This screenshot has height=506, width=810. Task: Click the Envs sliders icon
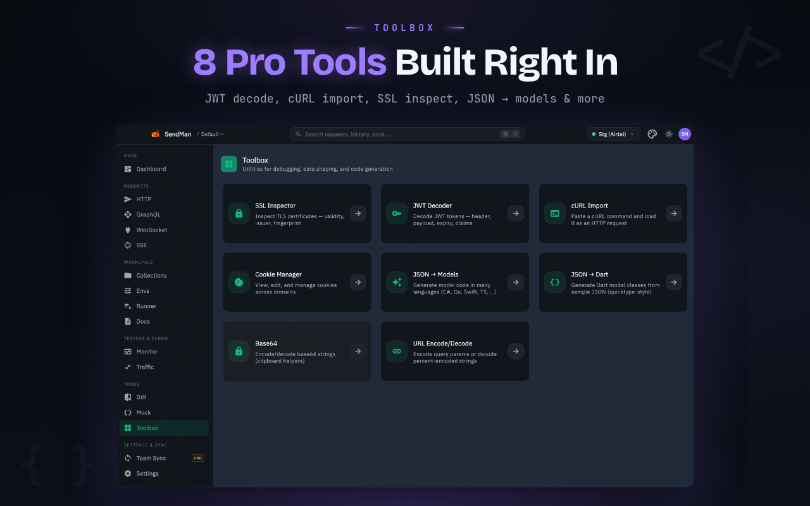[128, 291]
